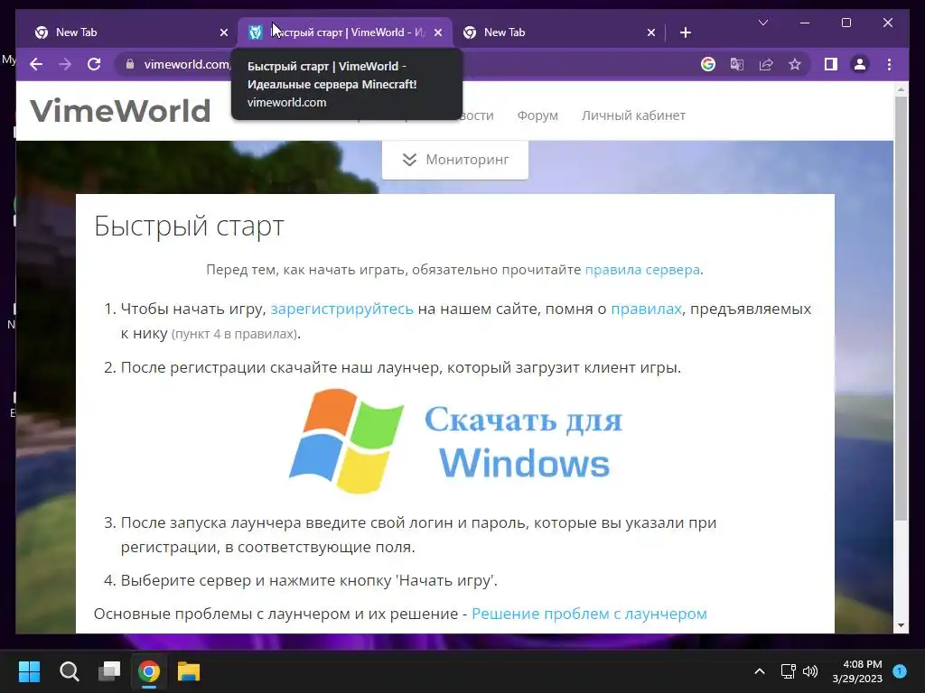
Task: Click the зарегистрируйтесь link
Action: click(x=341, y=309)
